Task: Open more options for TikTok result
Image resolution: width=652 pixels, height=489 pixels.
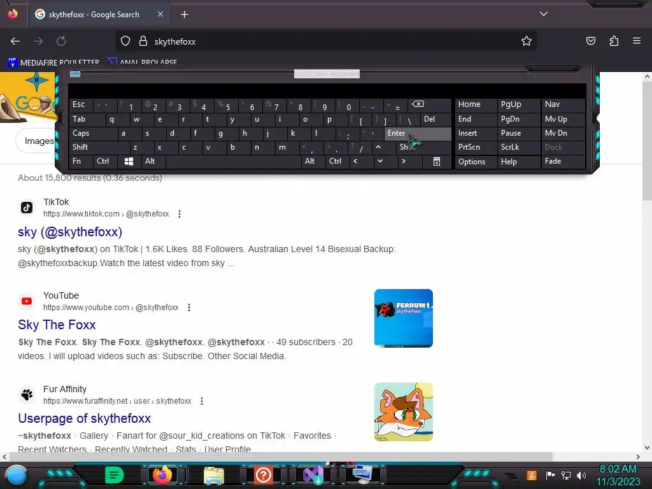Action: (x=179, y=214)
